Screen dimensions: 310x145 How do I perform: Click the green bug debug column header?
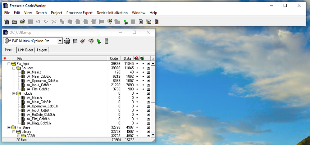tap(142, 58)
